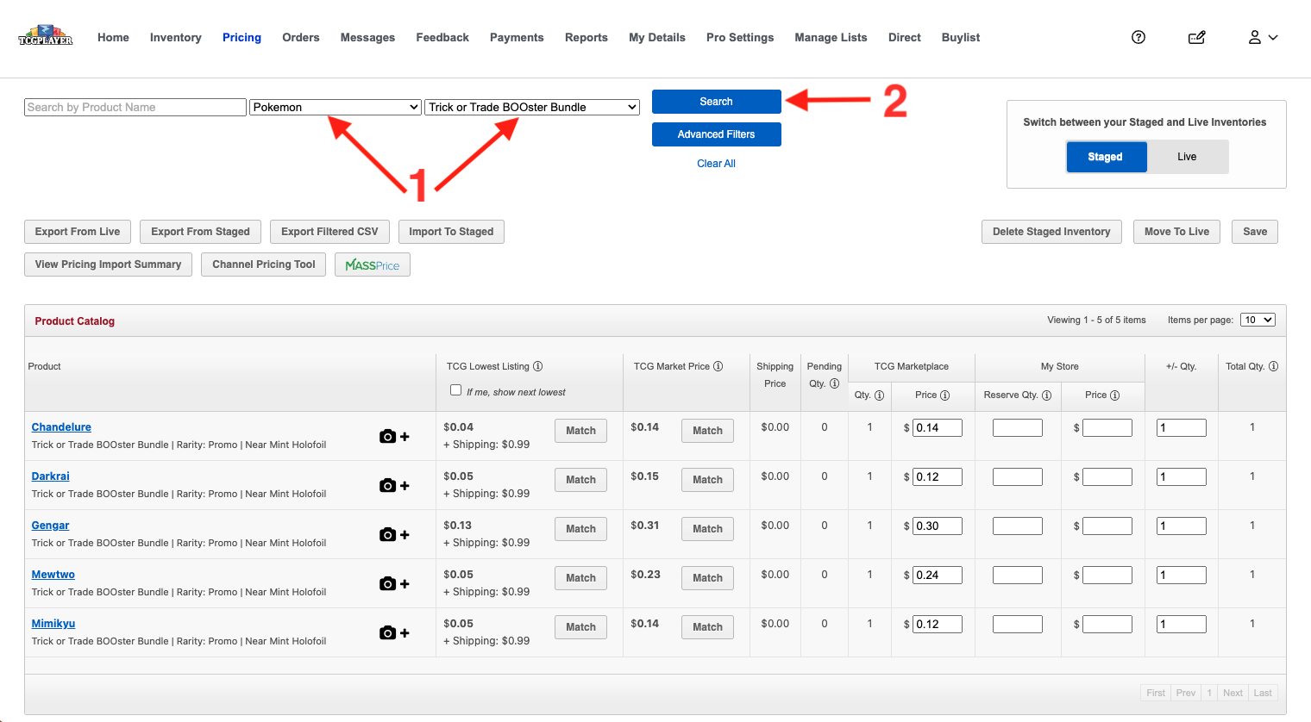The width and height of the screenshot is (1311, 722).
Task: Open Advanced Filters
Action: [717, 134]
